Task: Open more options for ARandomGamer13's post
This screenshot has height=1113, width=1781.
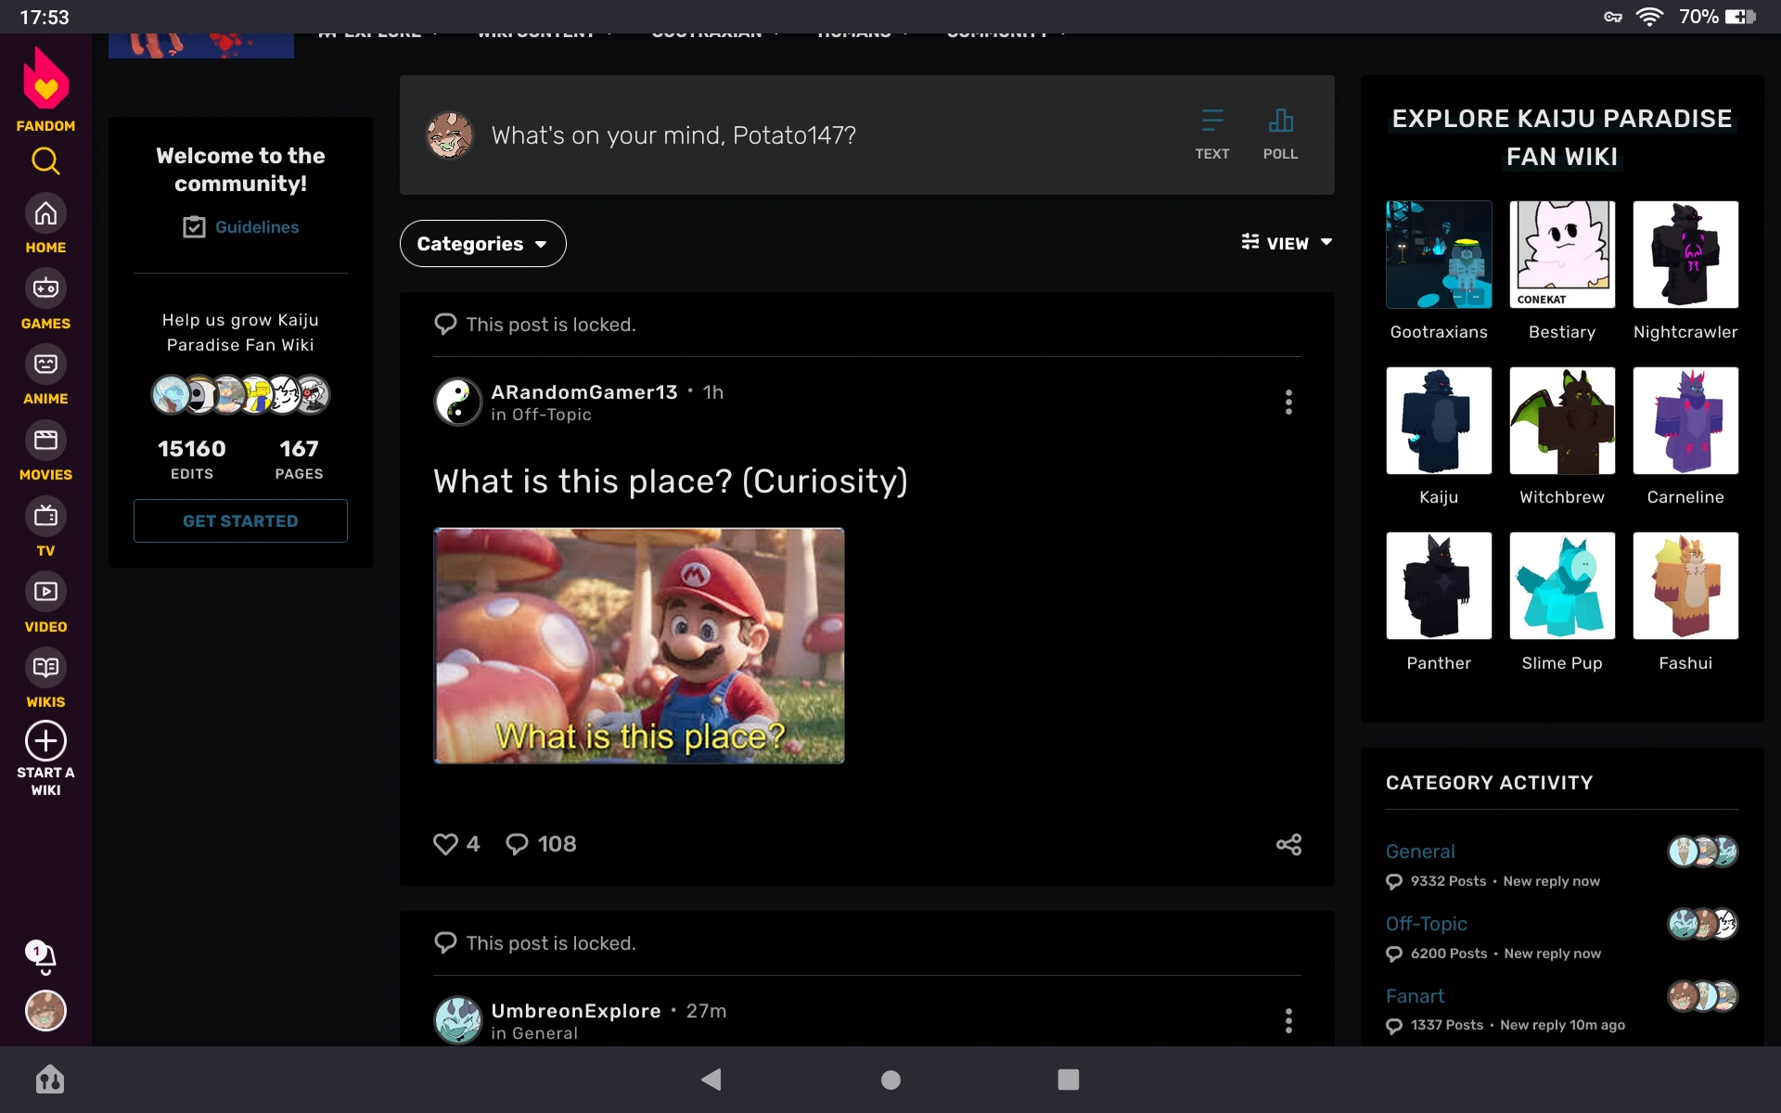Action: [1288, 402]
